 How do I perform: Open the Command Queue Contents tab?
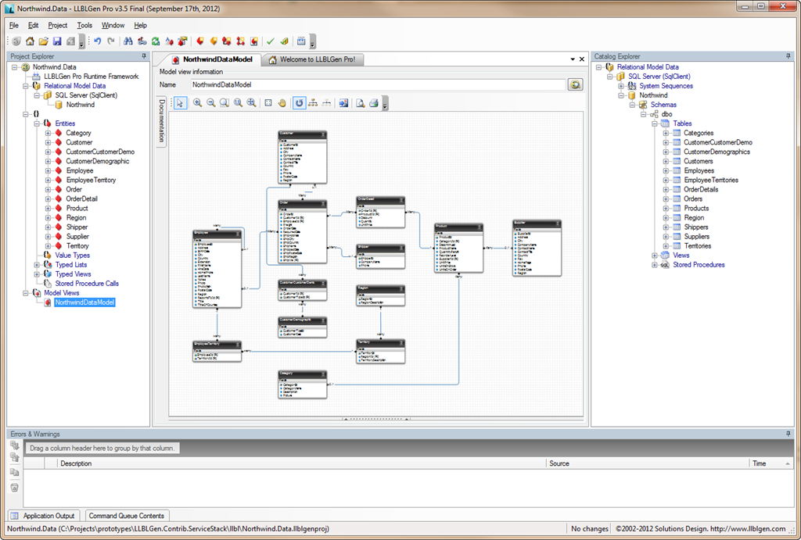pyautogui.click(x=126, y=516)
